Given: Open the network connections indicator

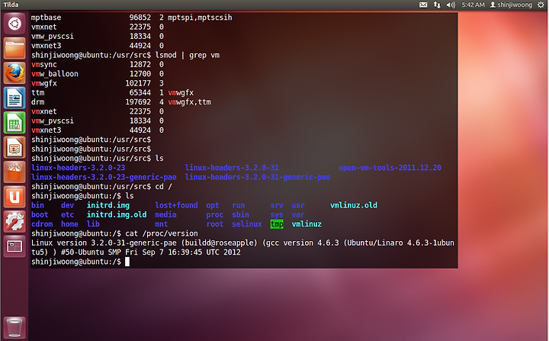Looking at the screenshot, I should point(437,5).
